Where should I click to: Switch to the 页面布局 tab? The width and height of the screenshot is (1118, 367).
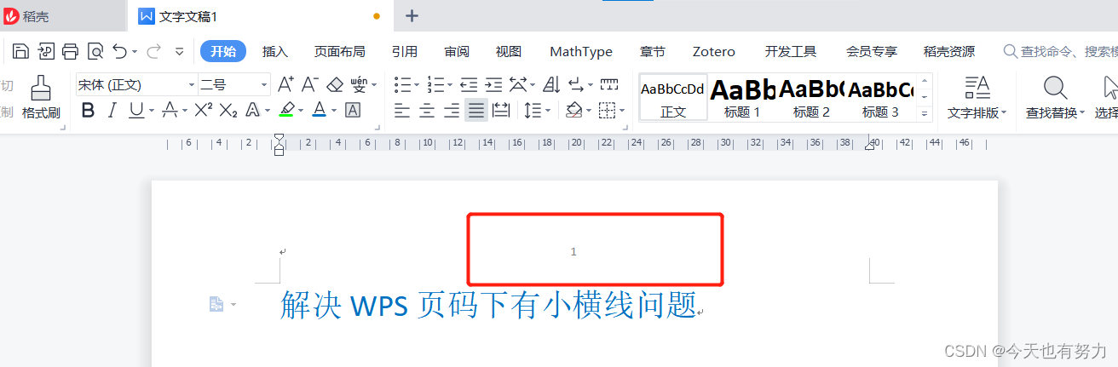coord(339,52)
